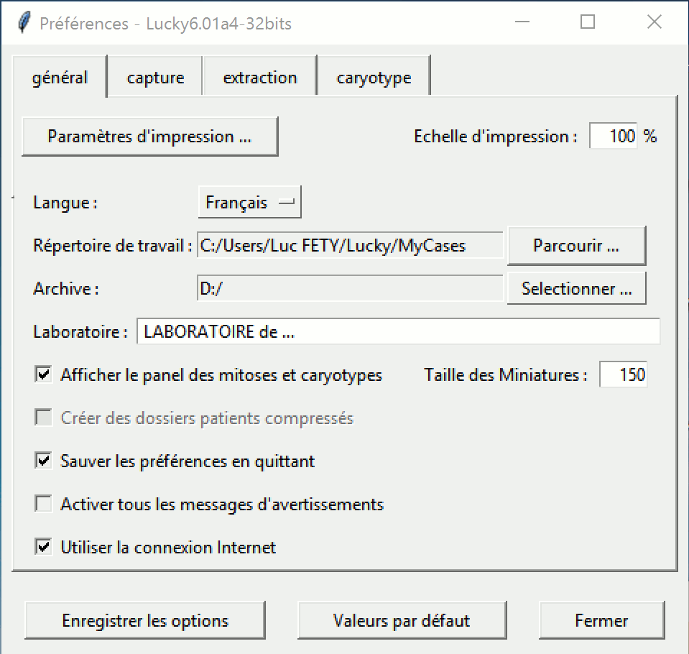Click the Echelle d'impression percentage field
Screen dimensions: 689x654
[x=614, y=137]
